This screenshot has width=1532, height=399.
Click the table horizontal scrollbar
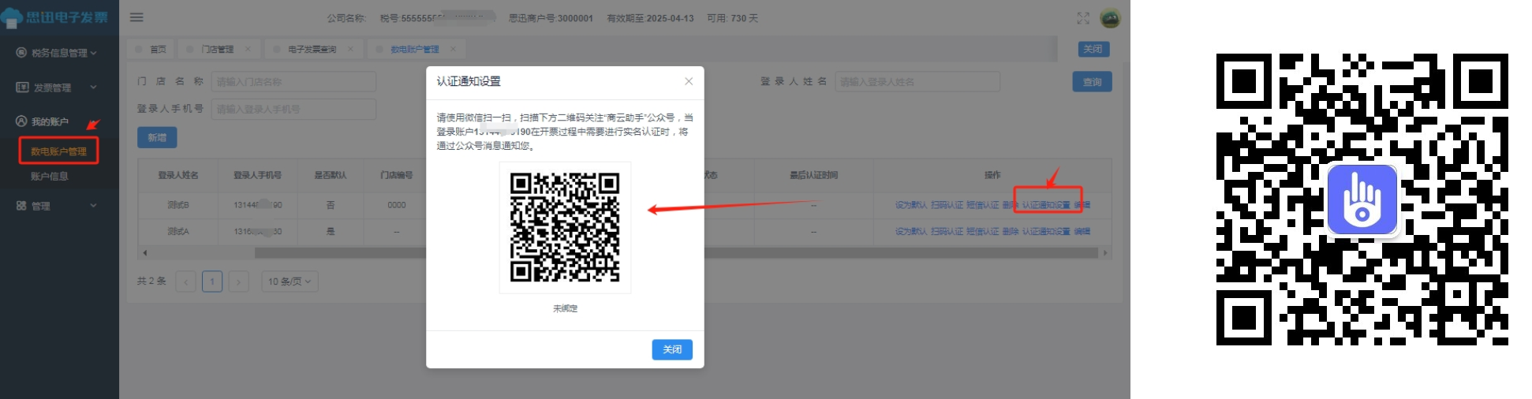coord(676,253)
